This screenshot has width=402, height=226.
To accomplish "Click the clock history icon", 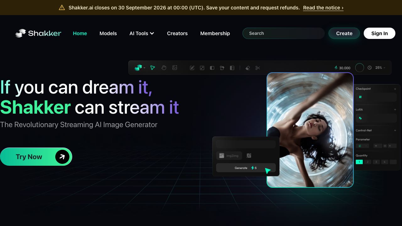I will [x=370, y=68].
